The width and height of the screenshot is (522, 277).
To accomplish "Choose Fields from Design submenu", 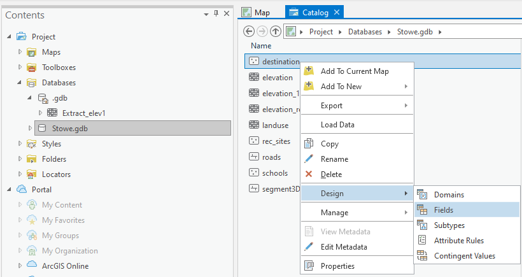I will (444, 210).
